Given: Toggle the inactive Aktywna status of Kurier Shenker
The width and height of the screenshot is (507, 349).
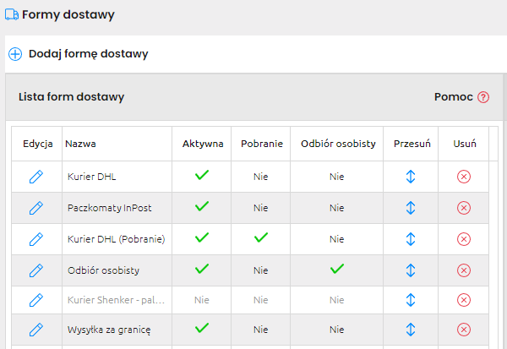Looking at the screenshot, I should (201, 300).
